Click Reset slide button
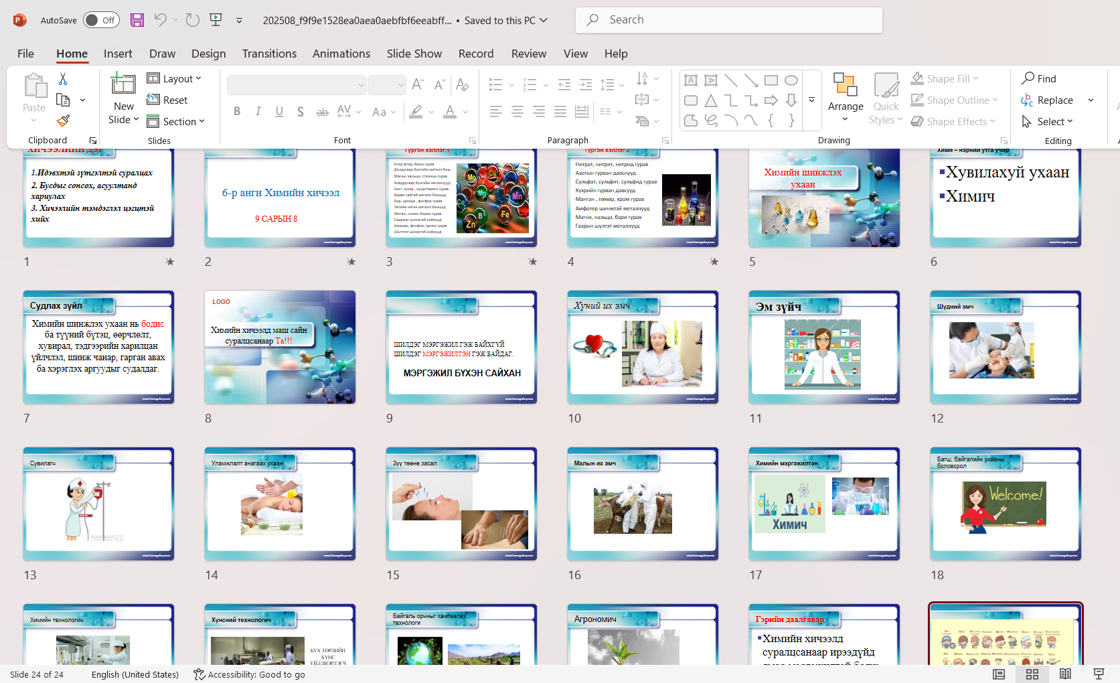This screenshot has height=683, width=1120. pyautogui.click(x=167, y=100)
